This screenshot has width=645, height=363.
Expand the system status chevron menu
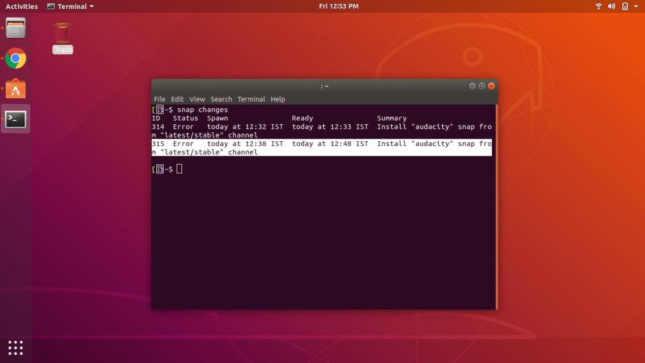tap(635, 6)
